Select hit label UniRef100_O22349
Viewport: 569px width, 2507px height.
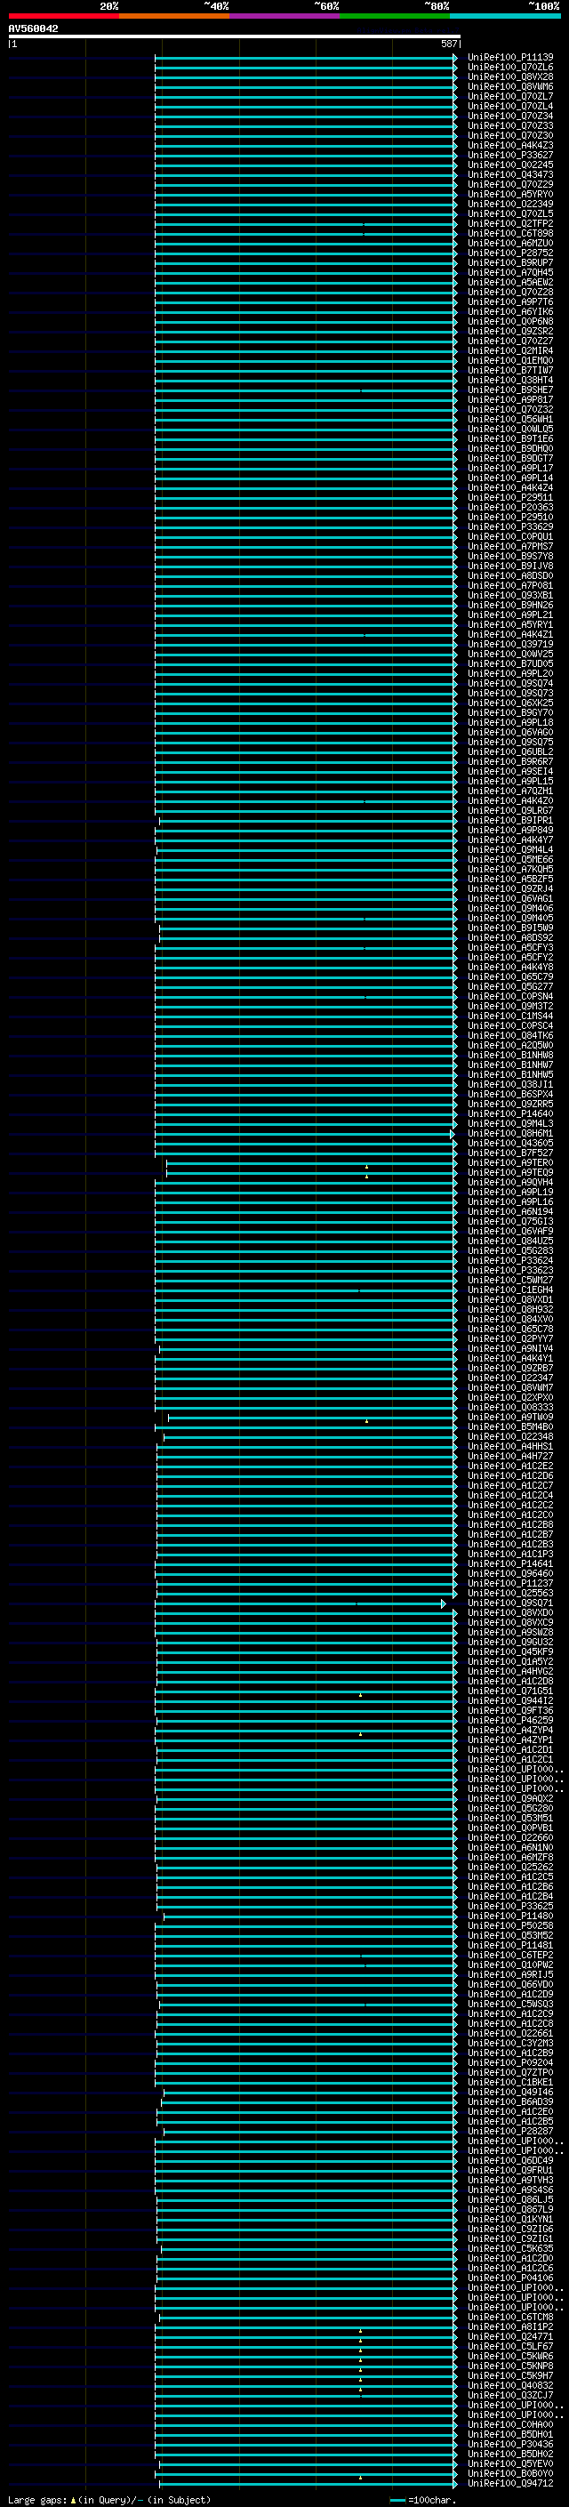(x=509, y=204)
